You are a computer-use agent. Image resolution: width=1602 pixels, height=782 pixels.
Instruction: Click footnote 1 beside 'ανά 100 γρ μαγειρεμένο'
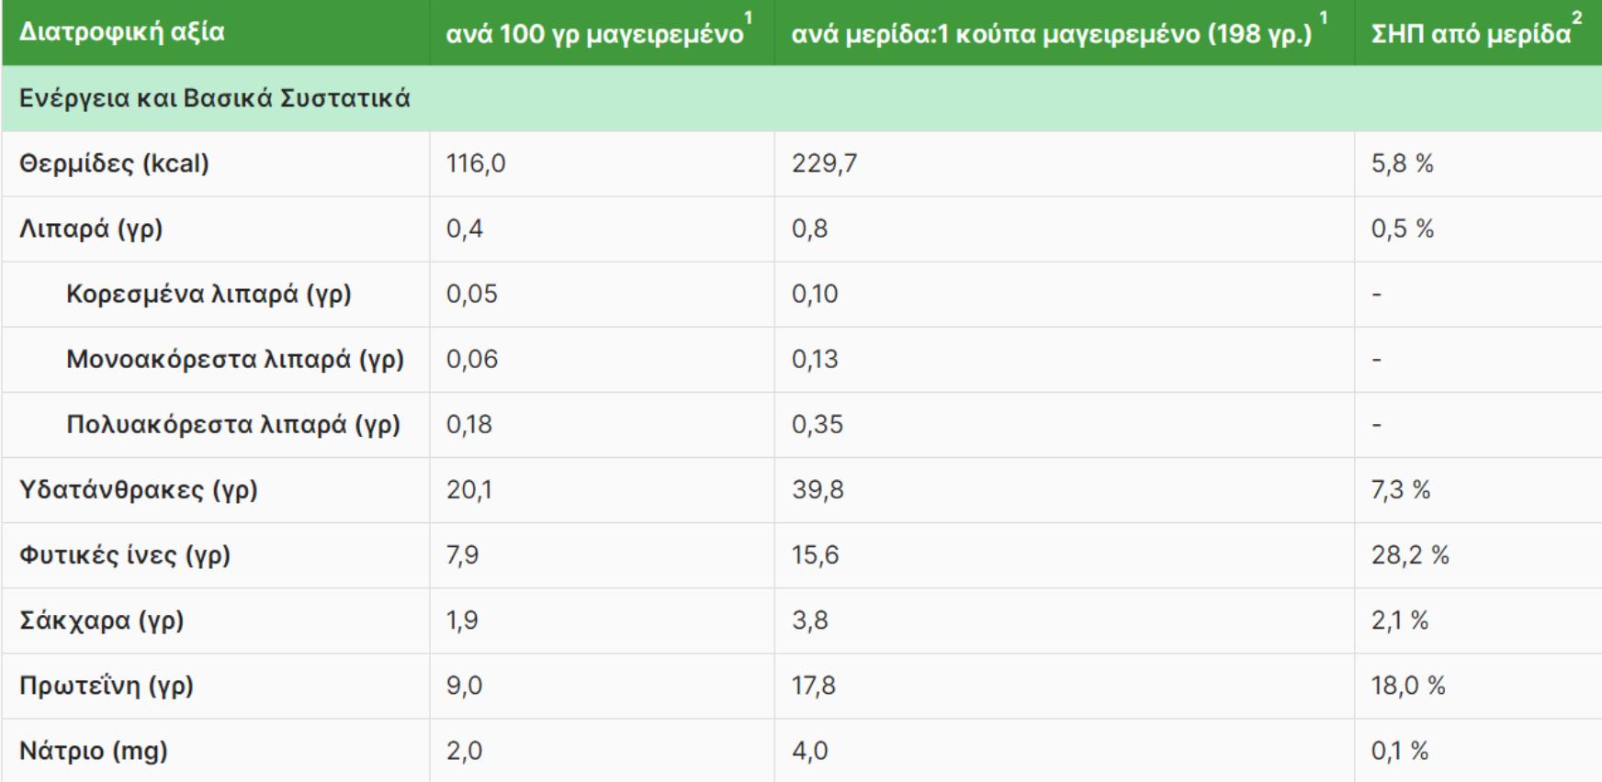tap(749, 18)
